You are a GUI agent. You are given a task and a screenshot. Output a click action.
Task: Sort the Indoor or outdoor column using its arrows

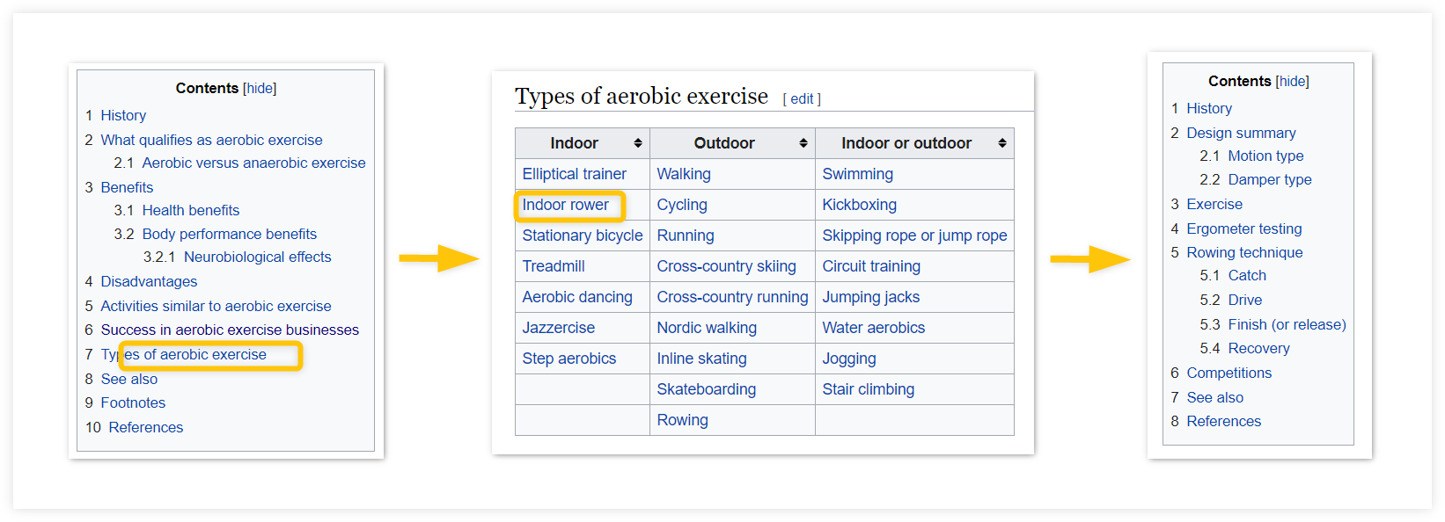click(x=1002, y=143)
